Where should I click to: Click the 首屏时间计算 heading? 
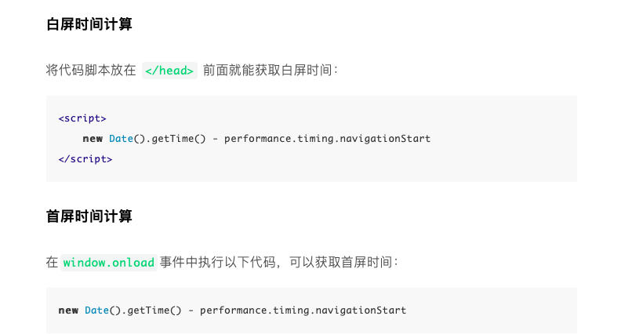pyautogui.click(x=89, y=216)
